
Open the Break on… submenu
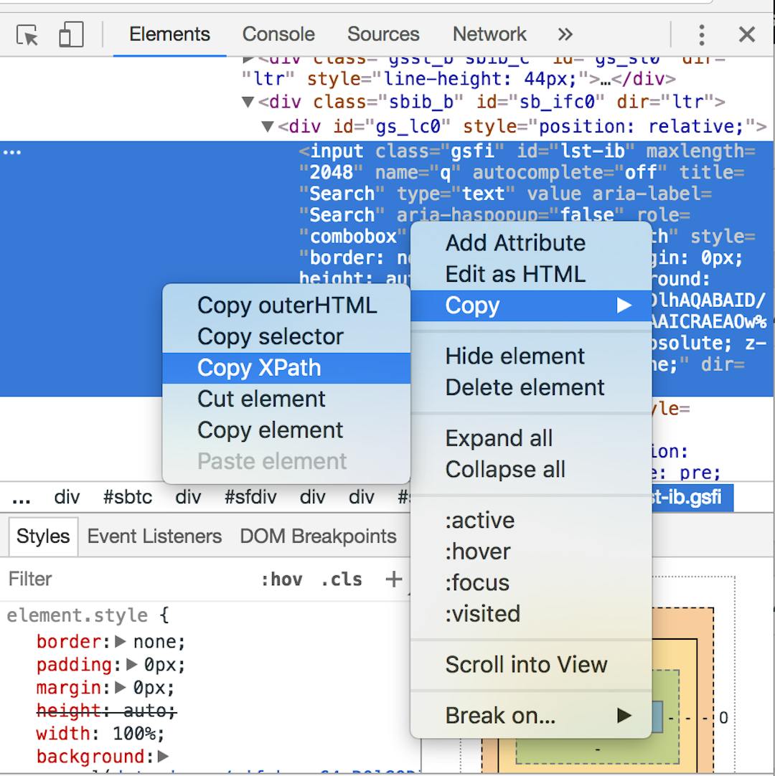tap(501, 714)
